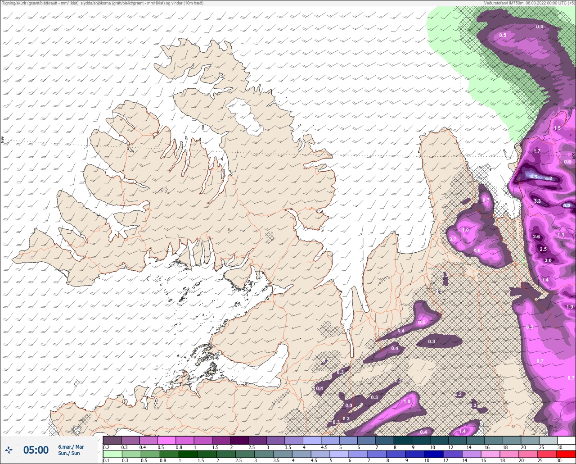Click the '0.9' precipitation value on the map
The width and height of the screenshot is (576, 464).
pos(530,327)
